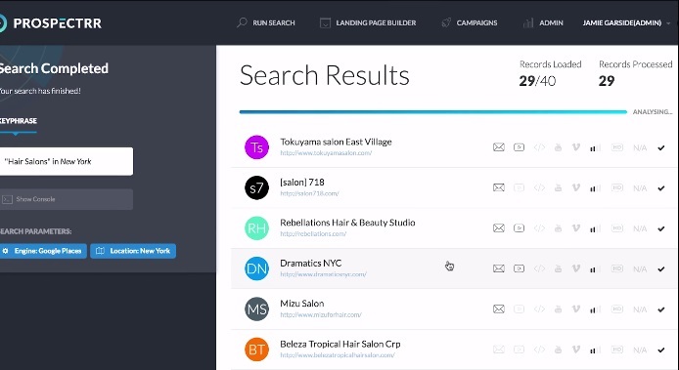Click the Engine: Google Places tag
The height and width of the screenshot is (370, 679).
point(42,251)
